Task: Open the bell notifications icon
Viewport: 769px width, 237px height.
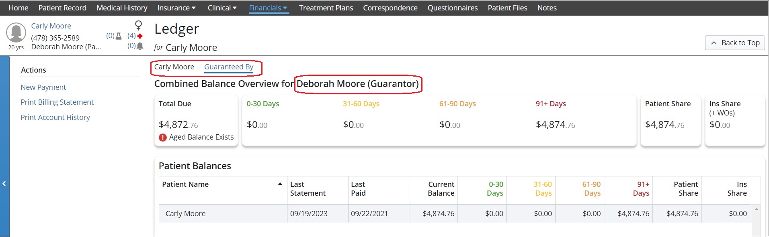Action: click(139, 46)
